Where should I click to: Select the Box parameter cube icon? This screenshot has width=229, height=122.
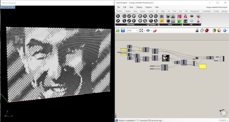click(x=140, y=16)
